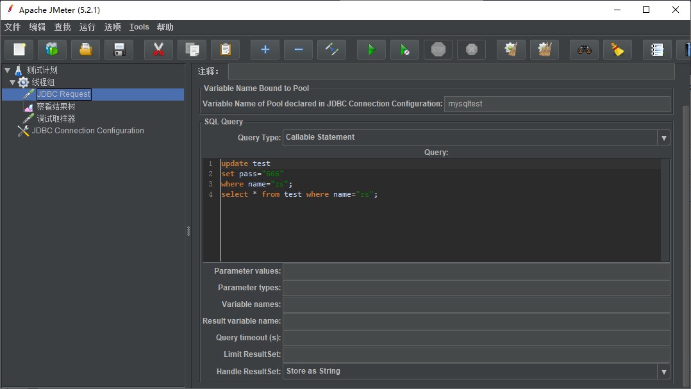
Task: Open the 选项 menu
Action: point(112,27)
